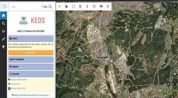The width and height of the screenshot is (178, 98).
Task: Click the pencil drawing sidebar icon
Action: [x=3, y=39]
